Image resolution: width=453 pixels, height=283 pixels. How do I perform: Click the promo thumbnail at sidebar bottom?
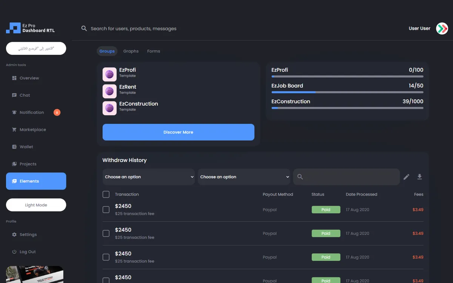pos(35,275)
